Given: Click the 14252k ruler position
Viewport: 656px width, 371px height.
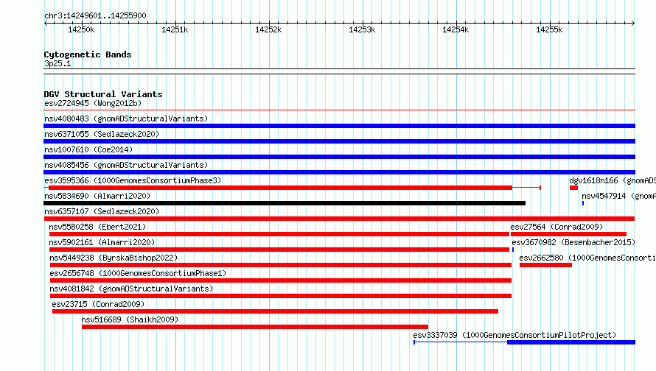Looking at the screenshot, I should click(x=268, y=29).
